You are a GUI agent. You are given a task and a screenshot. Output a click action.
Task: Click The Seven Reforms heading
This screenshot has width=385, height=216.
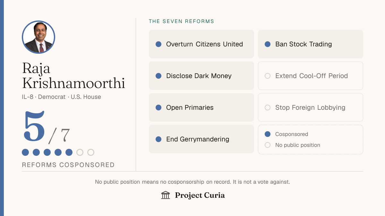click(x=182, y=21)
